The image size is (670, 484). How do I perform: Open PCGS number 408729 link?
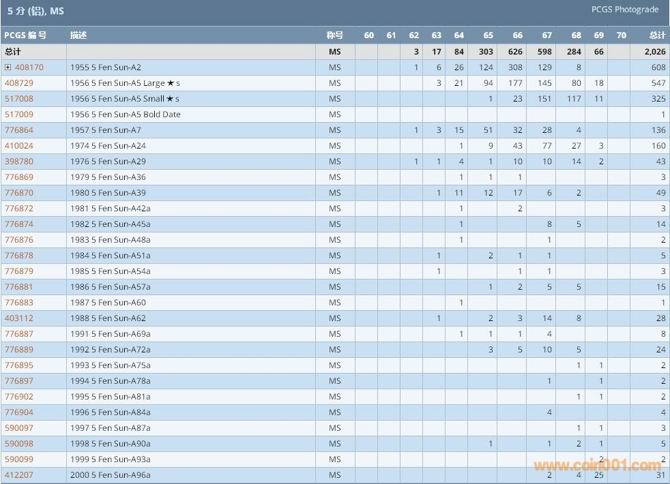[18, 83]
